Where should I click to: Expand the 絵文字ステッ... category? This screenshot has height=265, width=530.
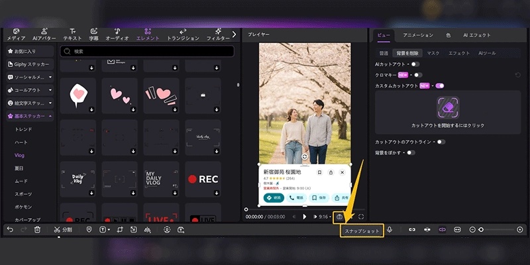click(30, 103)
